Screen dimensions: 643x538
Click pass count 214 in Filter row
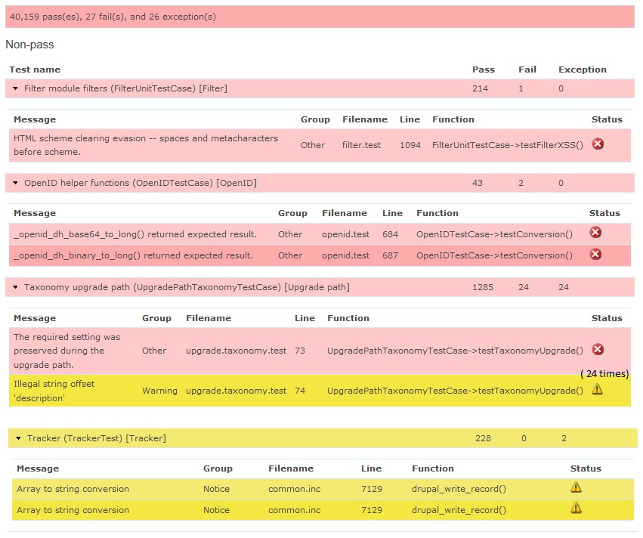[480, 88]
